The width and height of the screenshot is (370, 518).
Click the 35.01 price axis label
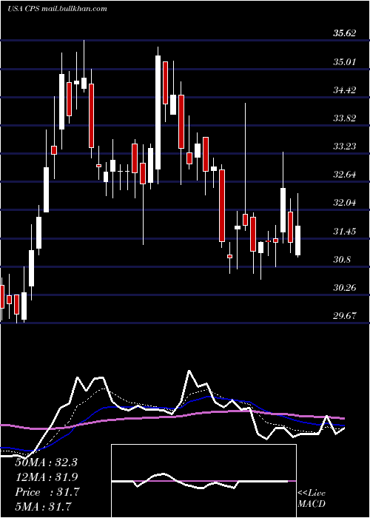pyautogui.click(x=345, y=61)
